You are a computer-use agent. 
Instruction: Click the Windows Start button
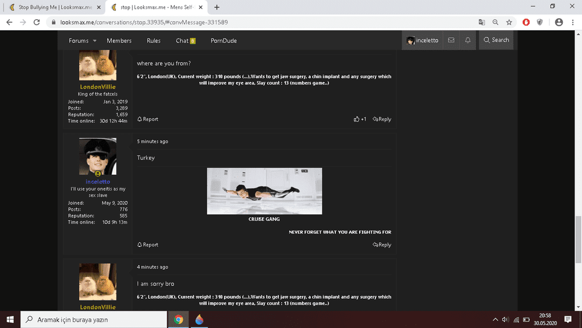coord(10,319)
